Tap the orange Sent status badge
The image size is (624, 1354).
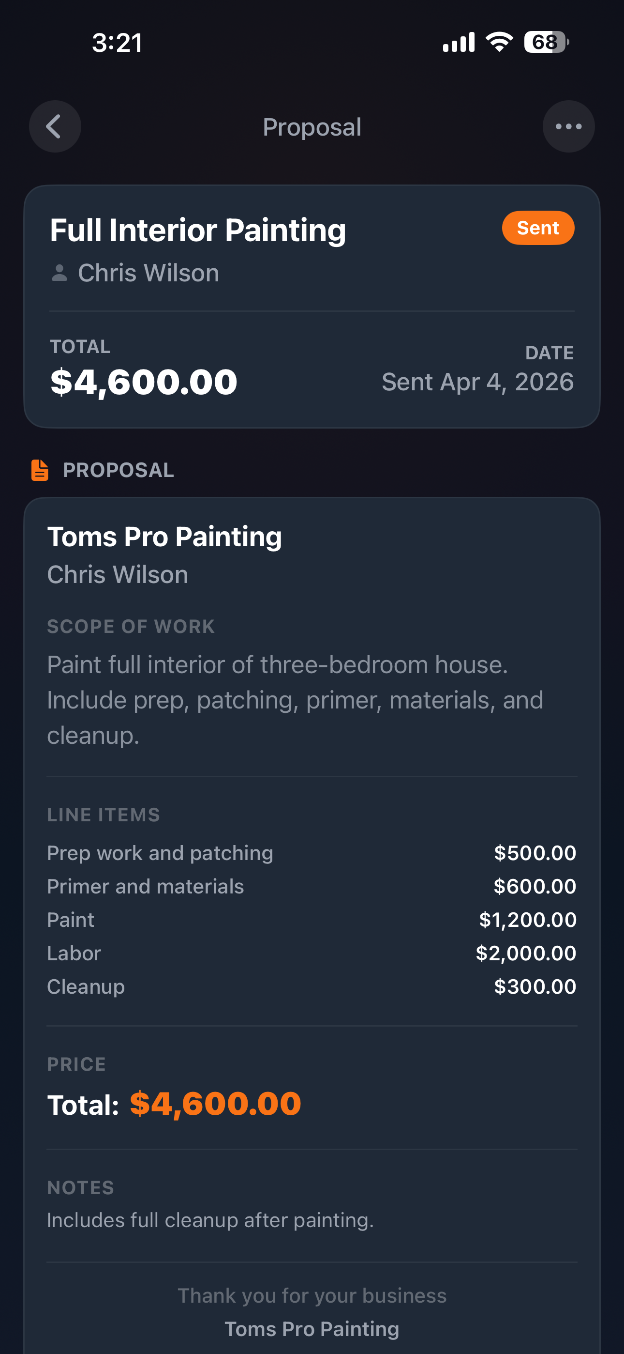pyautogui.click(x=538, y=228)
